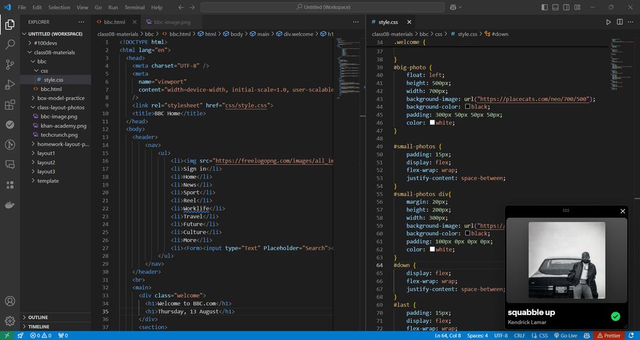The height and width of the screenshot is (340, 640).
Task: Change the CSS language mode in status bar
Action: tap(543, 336)
